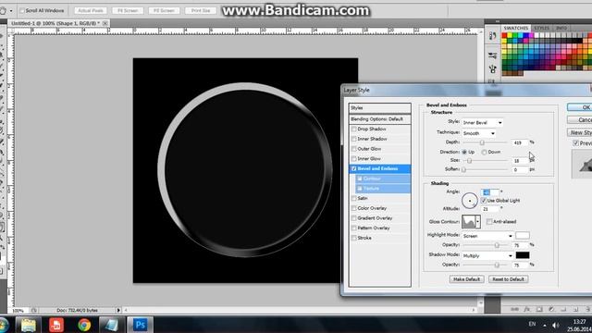The width and height of the screenshot is (592, 333).
Task: Enable the Scroll All Windows checkbox
Action: pos(22,10)
